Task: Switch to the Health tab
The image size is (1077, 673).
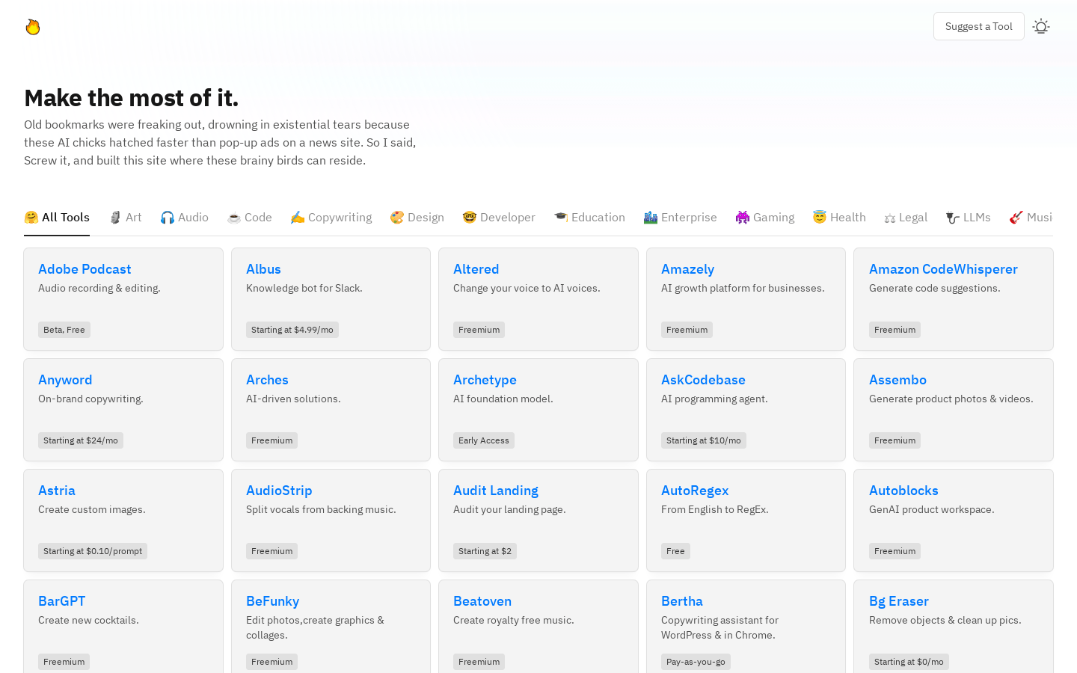Action: [x=839, y=218]
